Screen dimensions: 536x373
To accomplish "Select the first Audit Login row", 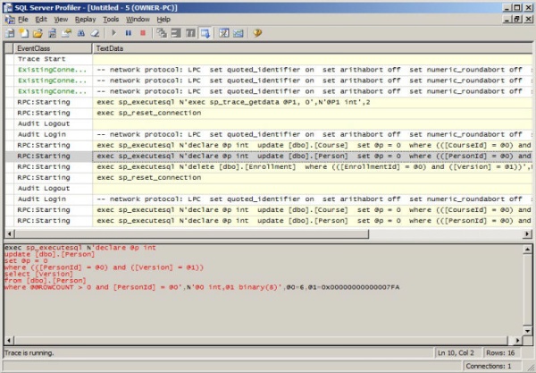I will [268, 134].
